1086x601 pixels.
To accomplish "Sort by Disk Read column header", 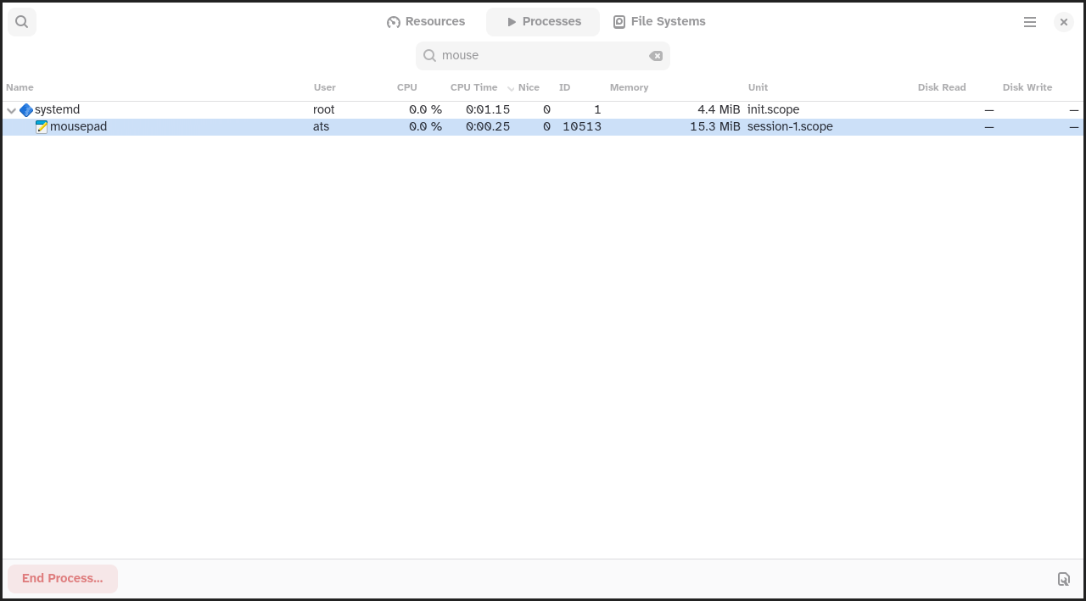I will click(x=942, y=87).
